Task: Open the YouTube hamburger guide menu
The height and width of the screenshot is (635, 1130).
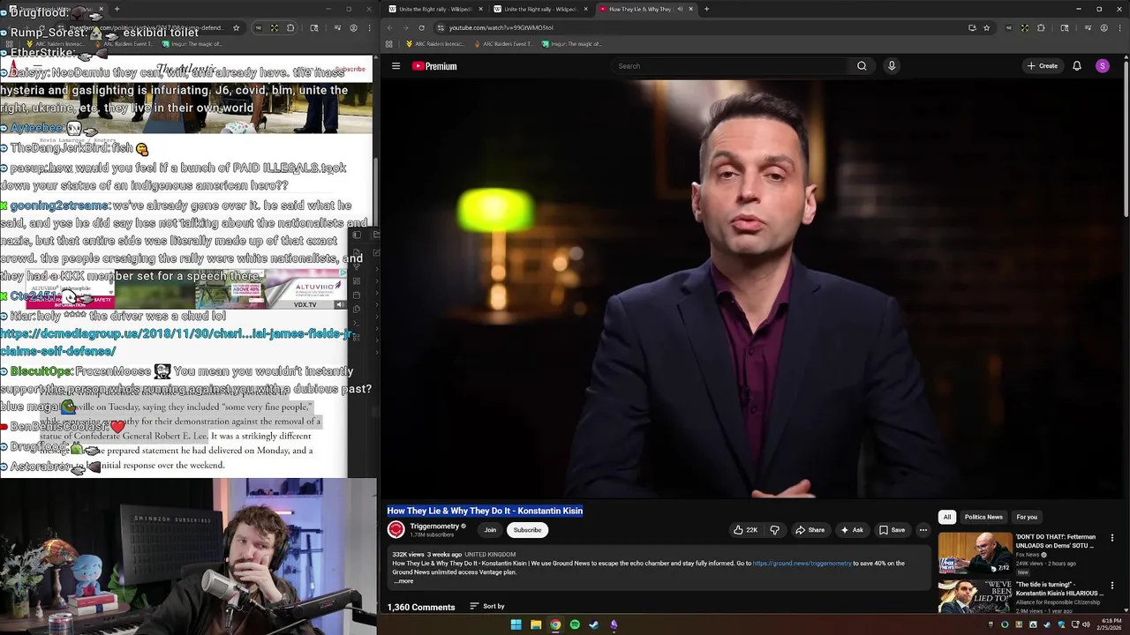Action: (x=395, y=66)
